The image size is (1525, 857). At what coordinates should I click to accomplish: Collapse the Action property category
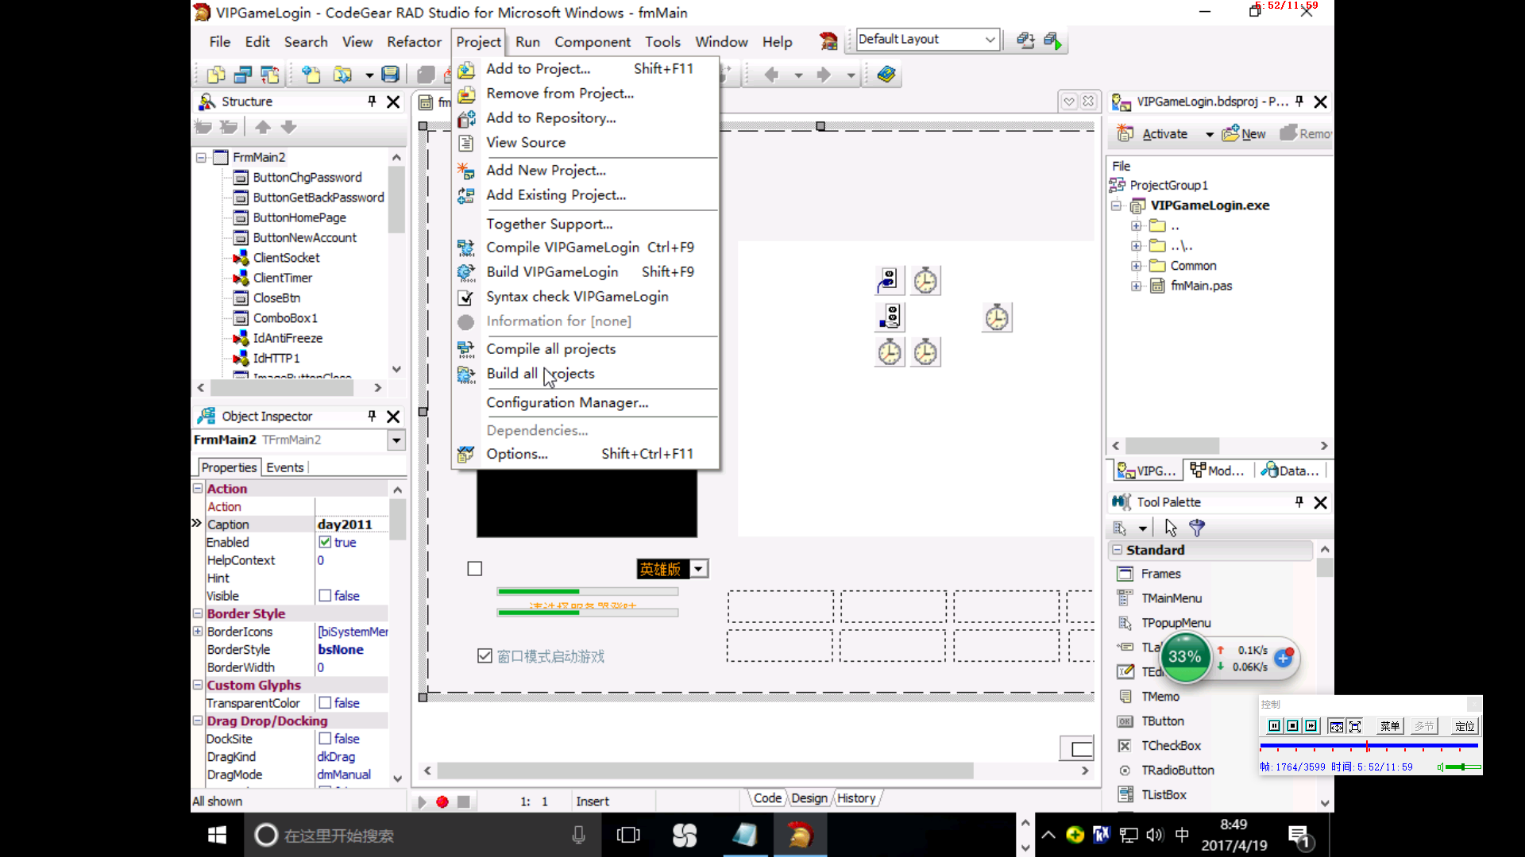click(x=198, y=488)
